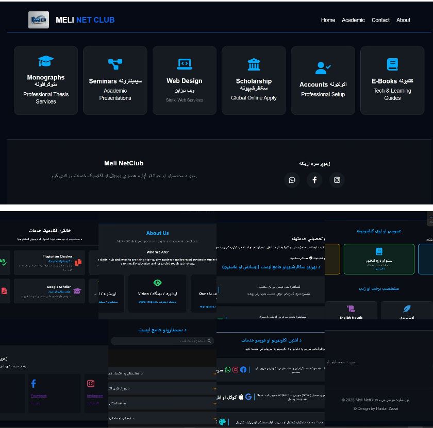Open Academic Presentations text on Seminars card
Screen dimensions: 433x428
tap(115, 94)
